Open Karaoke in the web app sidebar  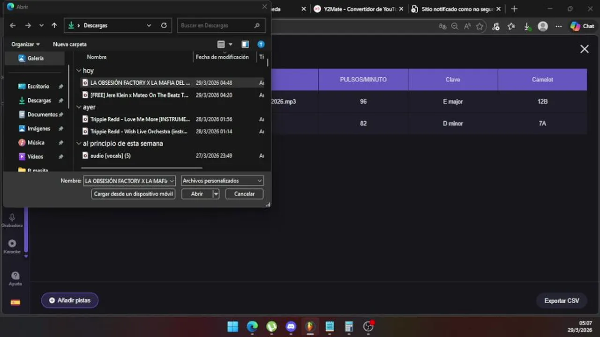click(x=12, y=247)
